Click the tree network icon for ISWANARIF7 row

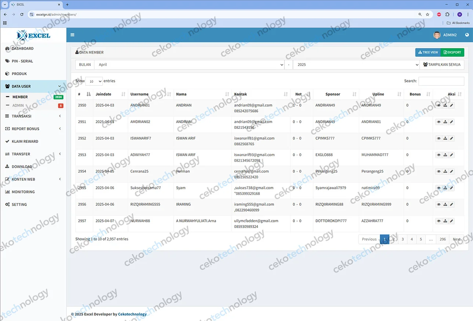pyautogui.click(x=445, y=138)
